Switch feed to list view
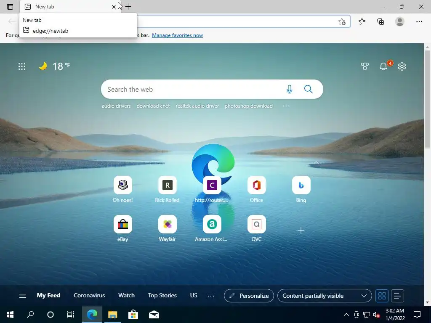Image resolution: width=431 pixels, height=323 pixels. click(397, 296)
